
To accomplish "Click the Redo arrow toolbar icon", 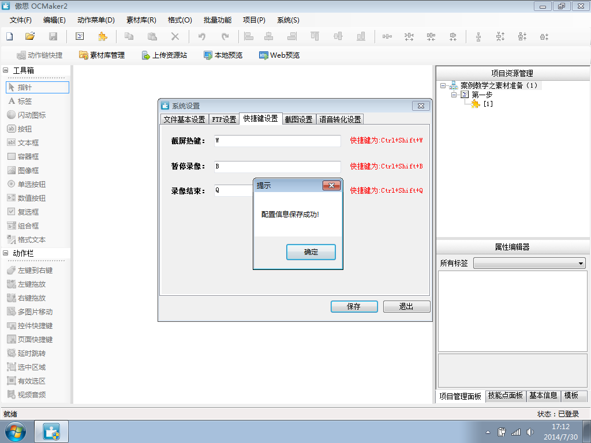I will [x=225, y=36].
